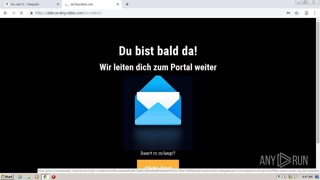Select the Chrome taskbar button

click(x=45, y=177)
